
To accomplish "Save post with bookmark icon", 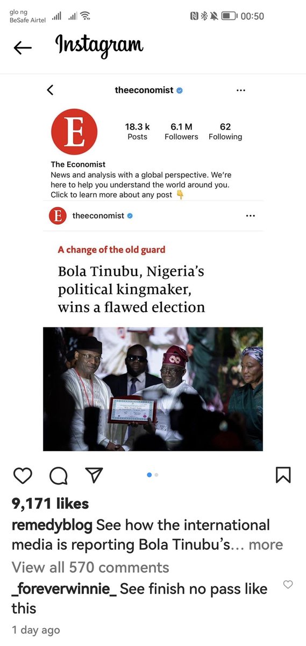I will pyautogui.click(x=283, y=474).
